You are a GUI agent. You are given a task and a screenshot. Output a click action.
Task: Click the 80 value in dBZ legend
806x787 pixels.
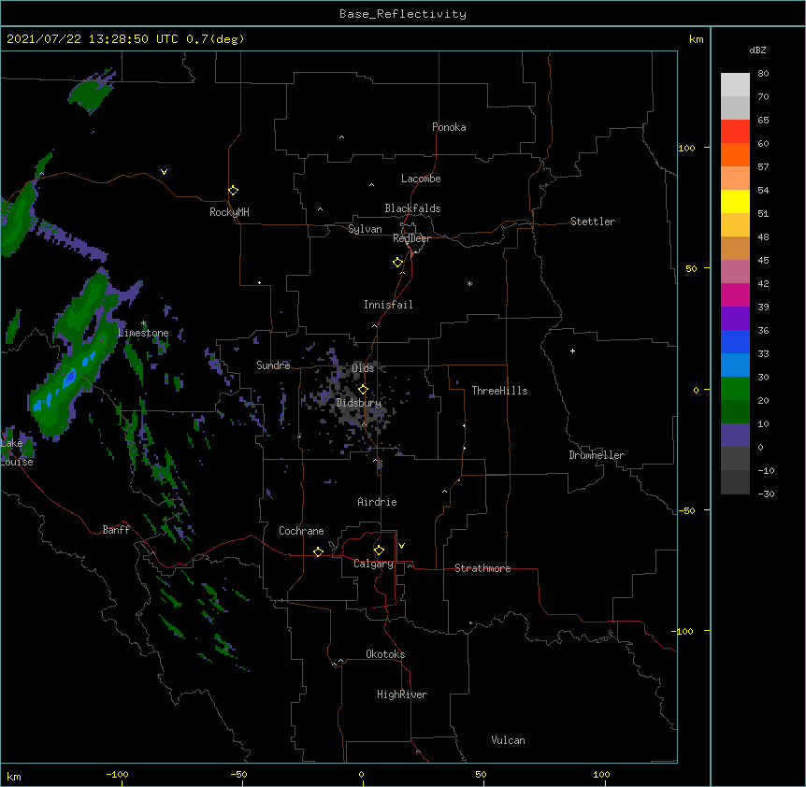(x=763, y=74)
